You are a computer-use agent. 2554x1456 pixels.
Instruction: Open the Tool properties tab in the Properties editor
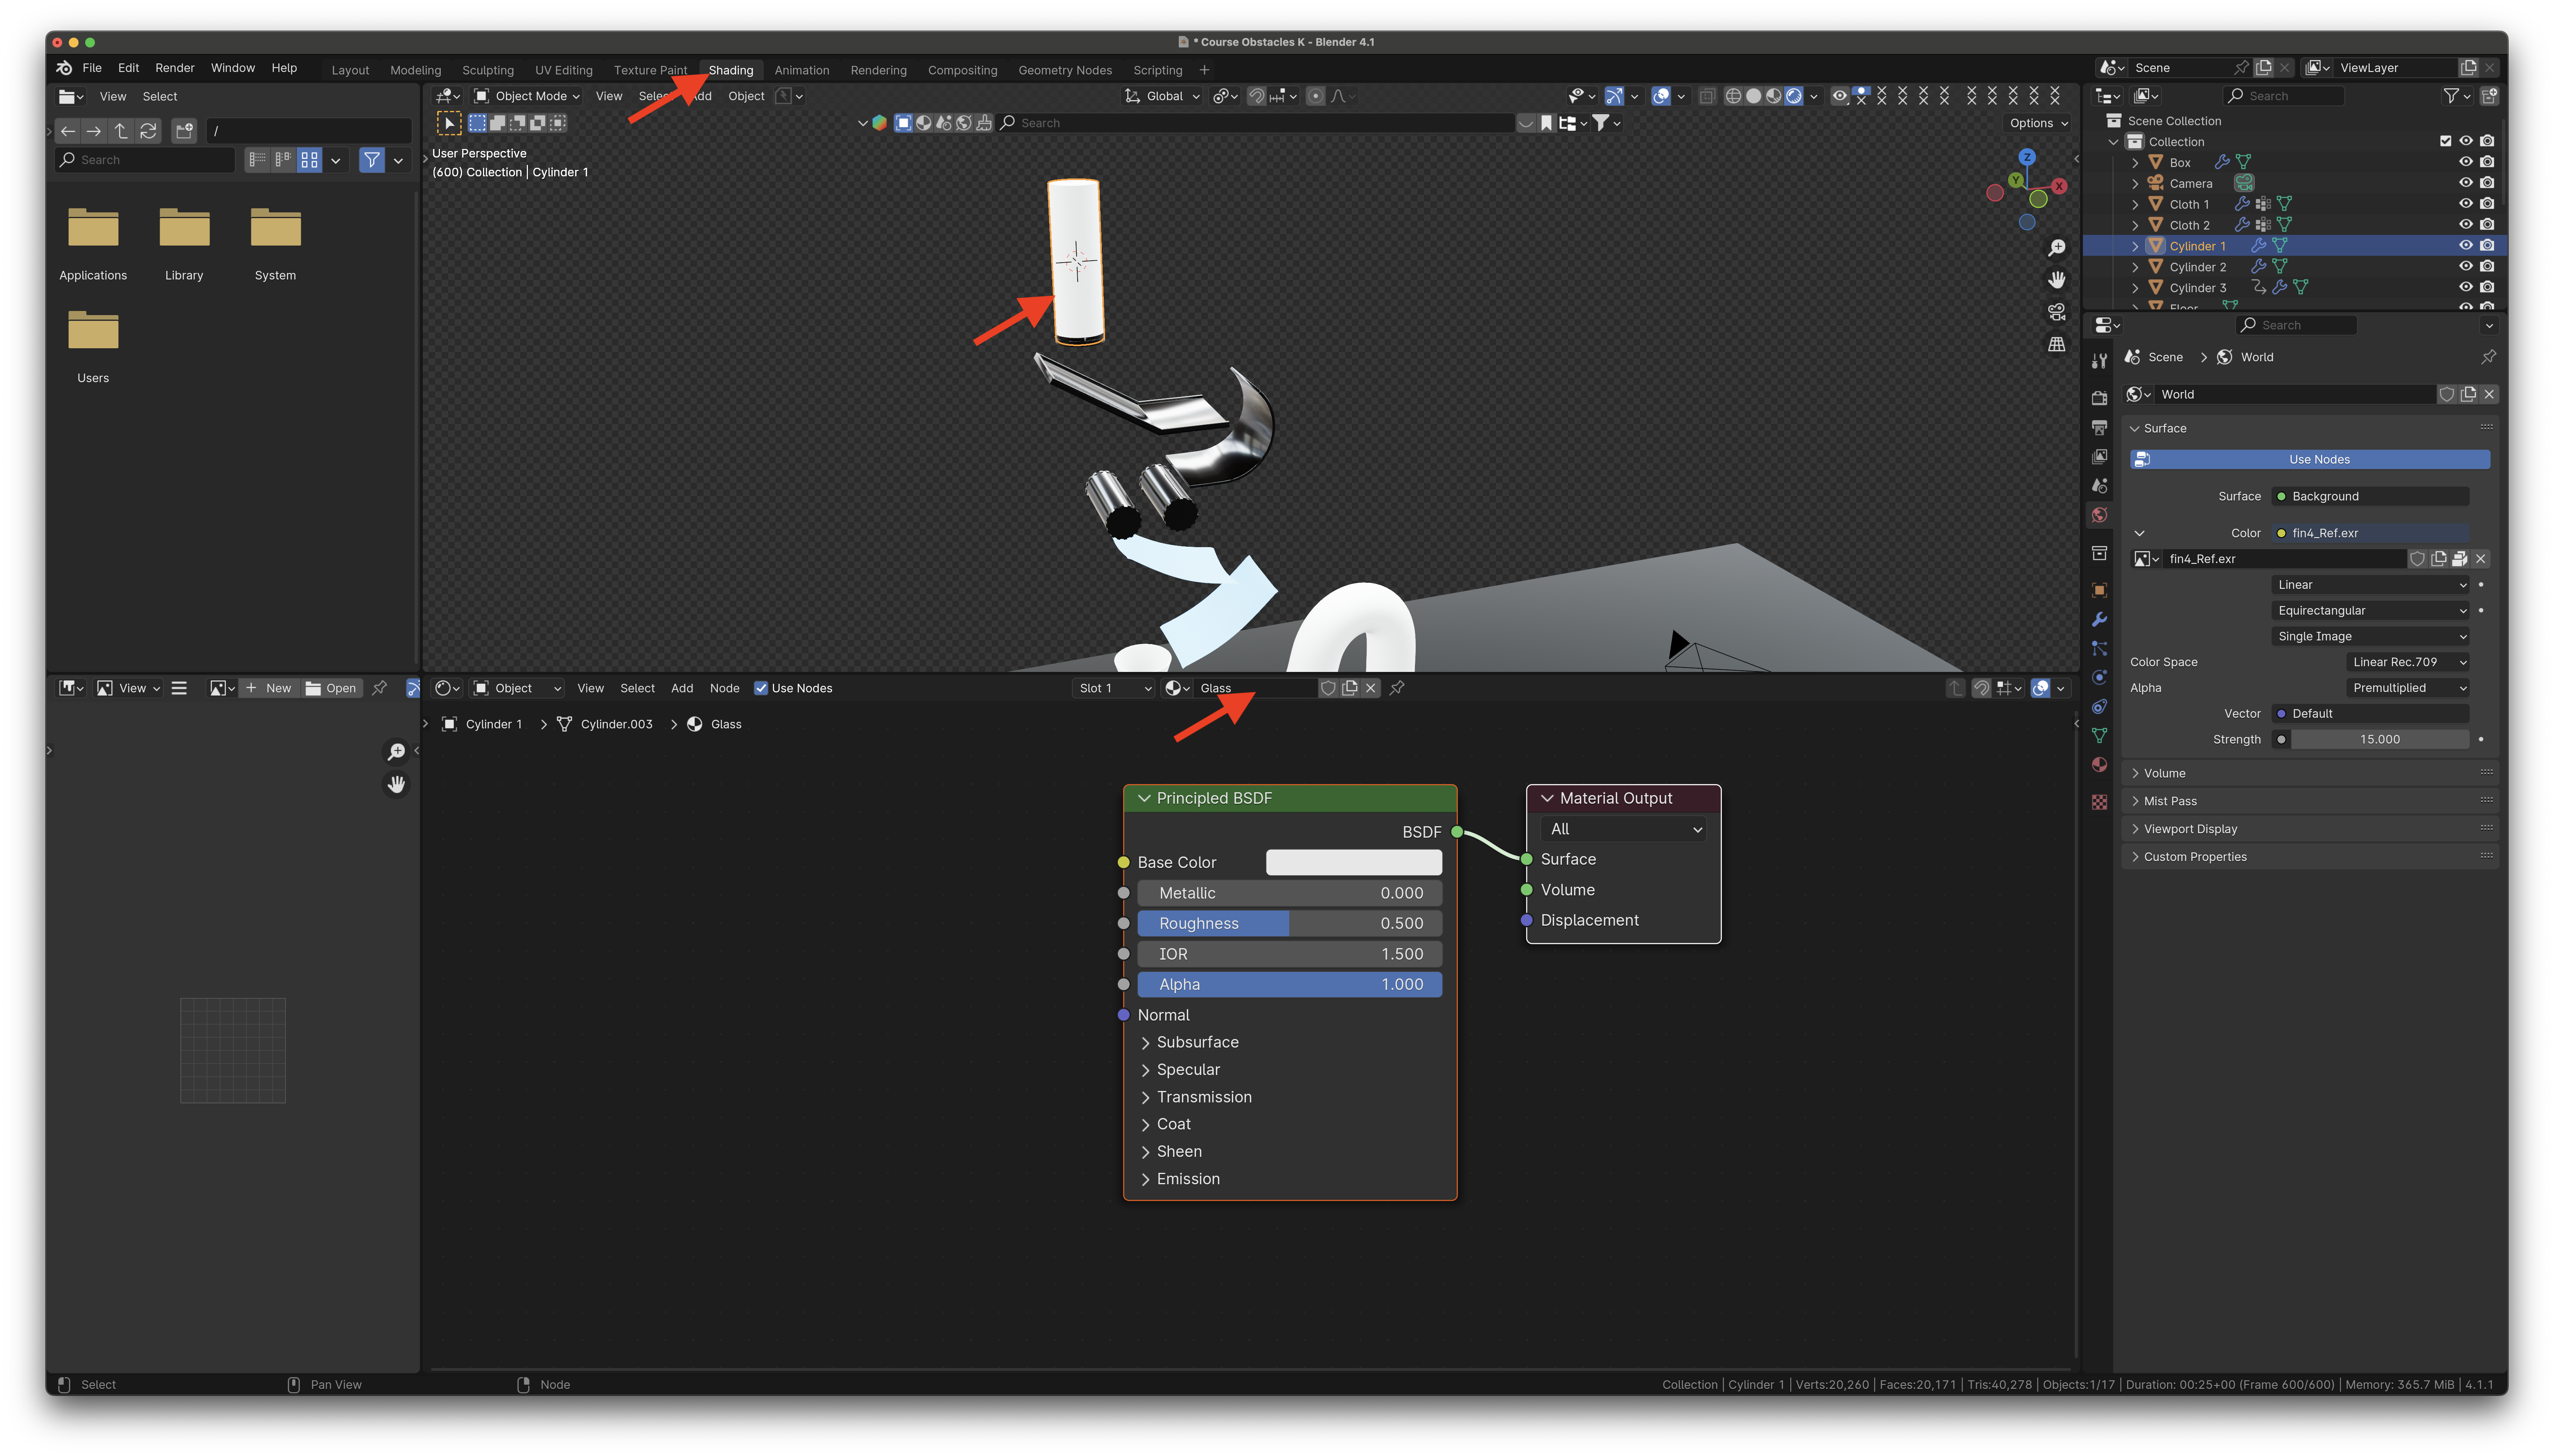tap(2099, 361)
